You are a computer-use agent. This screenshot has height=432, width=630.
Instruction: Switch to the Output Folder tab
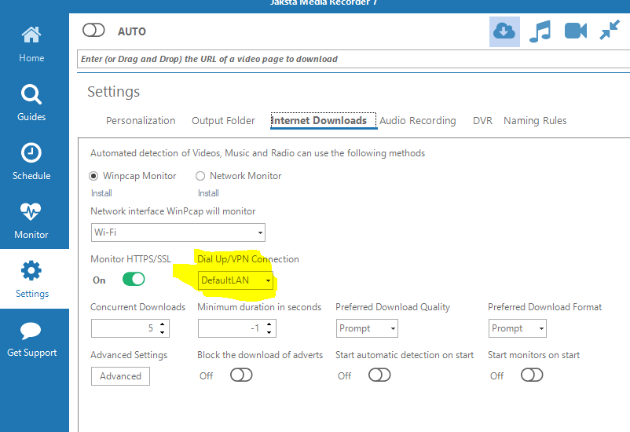tap(223, 120)
